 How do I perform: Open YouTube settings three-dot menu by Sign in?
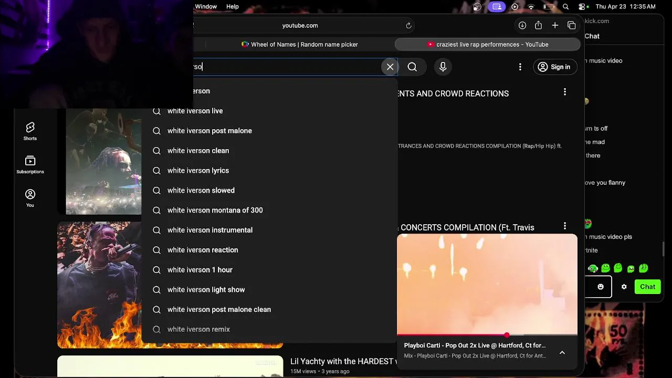(520, 67)
